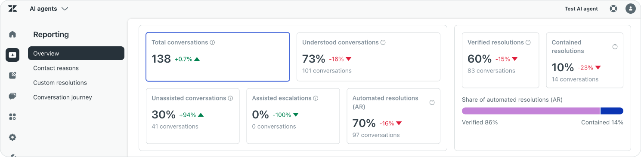This screenshot has width=641, height=157.
Task: Click the +94% trend indicator
Action: point(191,115)
